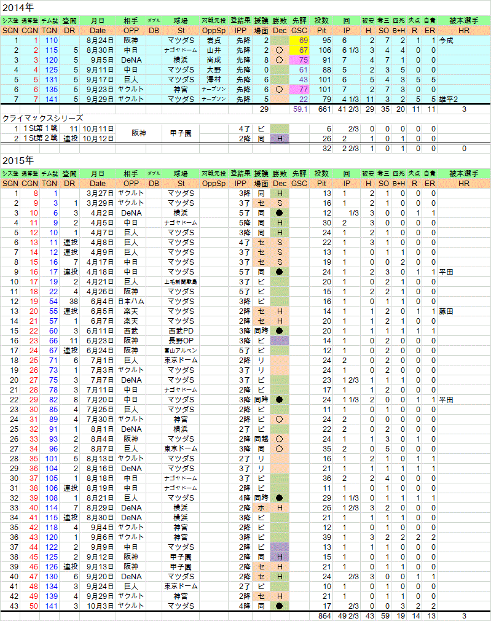Select the date cell 9月5日
Screen dimensions: 491x621
point(98,60)
